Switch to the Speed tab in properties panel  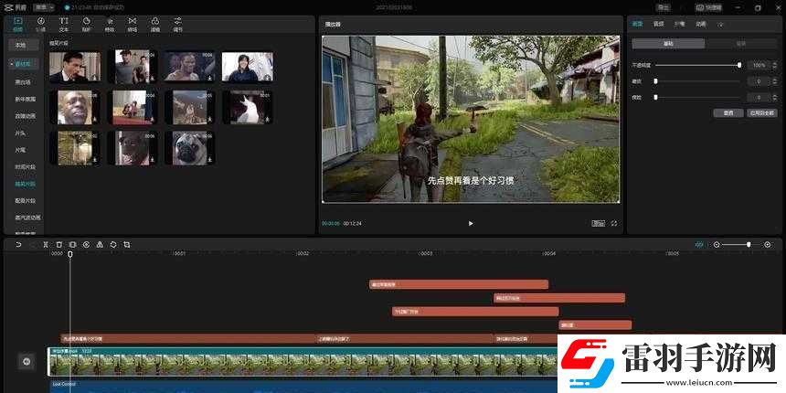[x=679, y=24]
